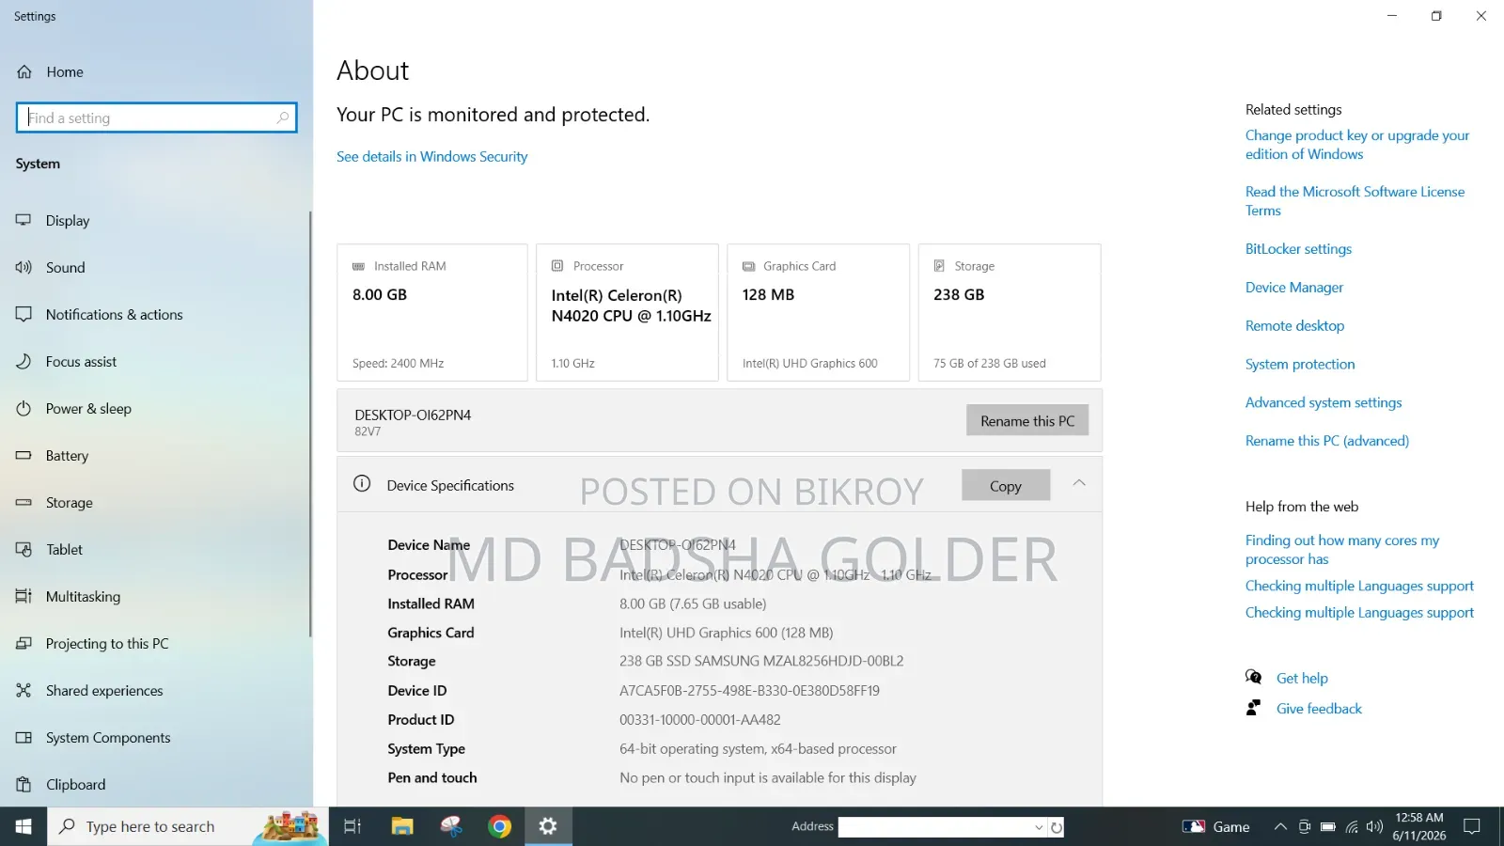Open Task View on taskbar
The image size is (1504, 846).
point(352,826)
